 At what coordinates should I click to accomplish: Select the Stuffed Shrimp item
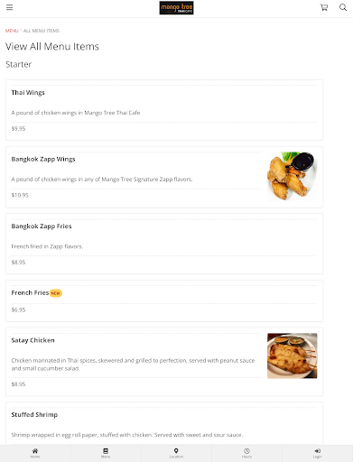click(164, 423)
